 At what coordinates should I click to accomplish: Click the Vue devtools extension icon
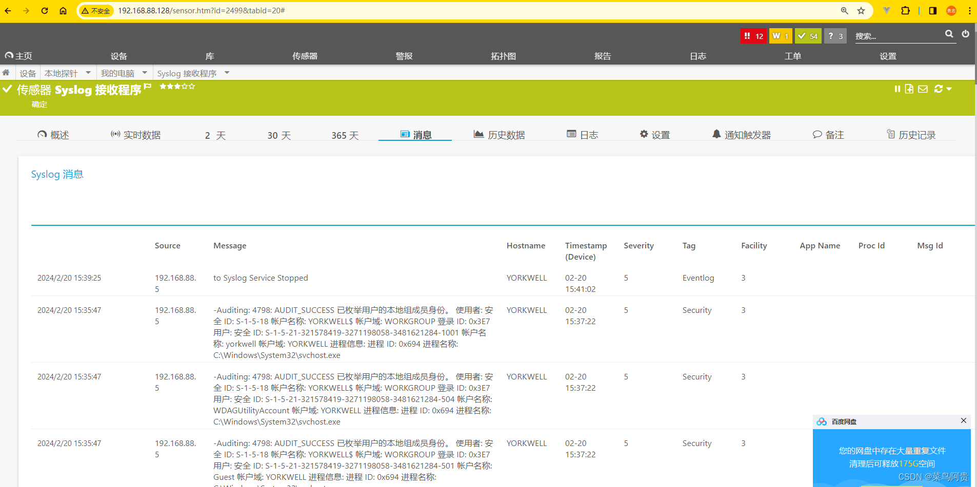[886, 11]
